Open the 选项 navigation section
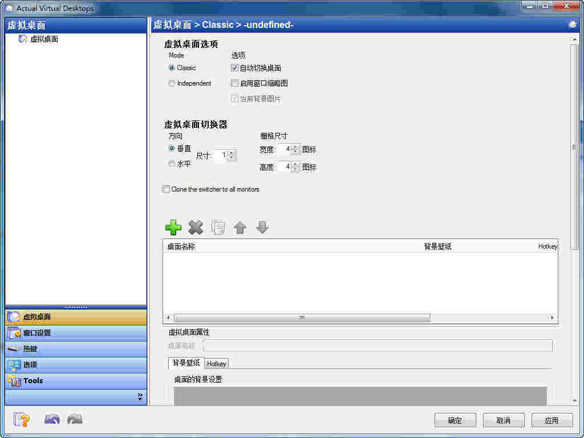Screen dimensions: 584x438 76,365
